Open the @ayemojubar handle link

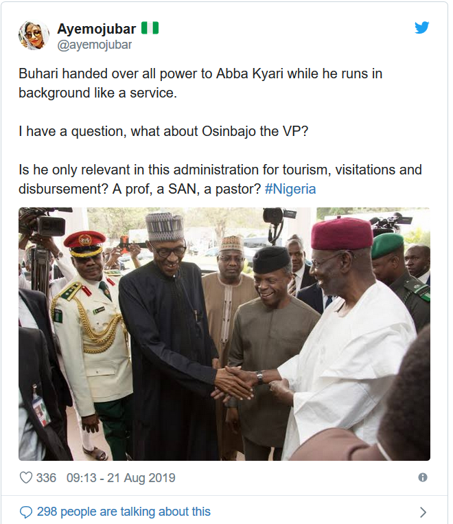[94, 45]
